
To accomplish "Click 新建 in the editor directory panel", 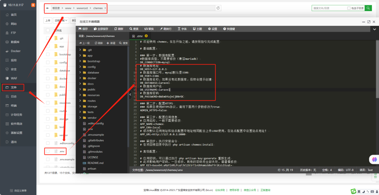I will [x=111, y=43].
